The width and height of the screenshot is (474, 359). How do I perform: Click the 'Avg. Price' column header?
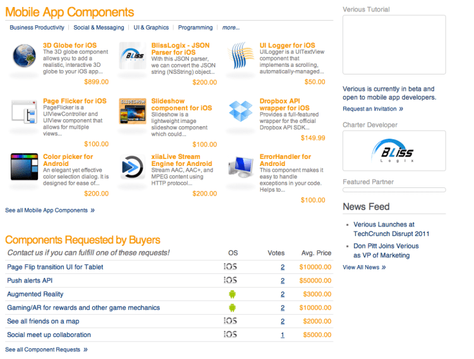316,253
